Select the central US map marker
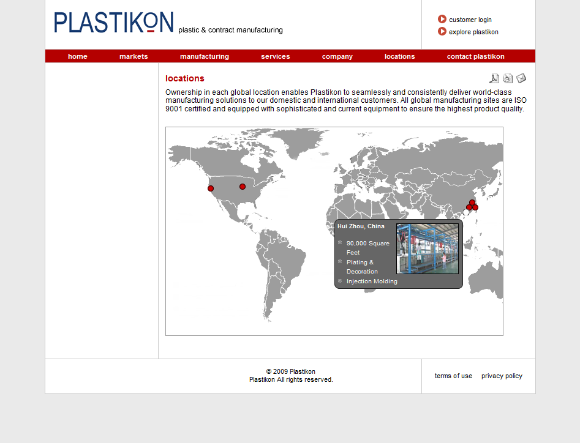Viewport: 580px width, 443px height. pos(243,187)
